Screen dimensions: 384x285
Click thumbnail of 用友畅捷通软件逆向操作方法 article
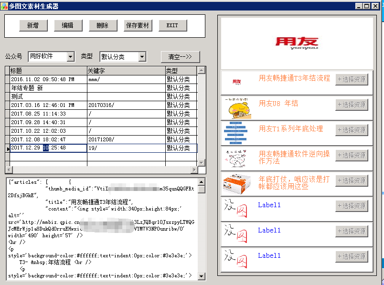(236, 158)
